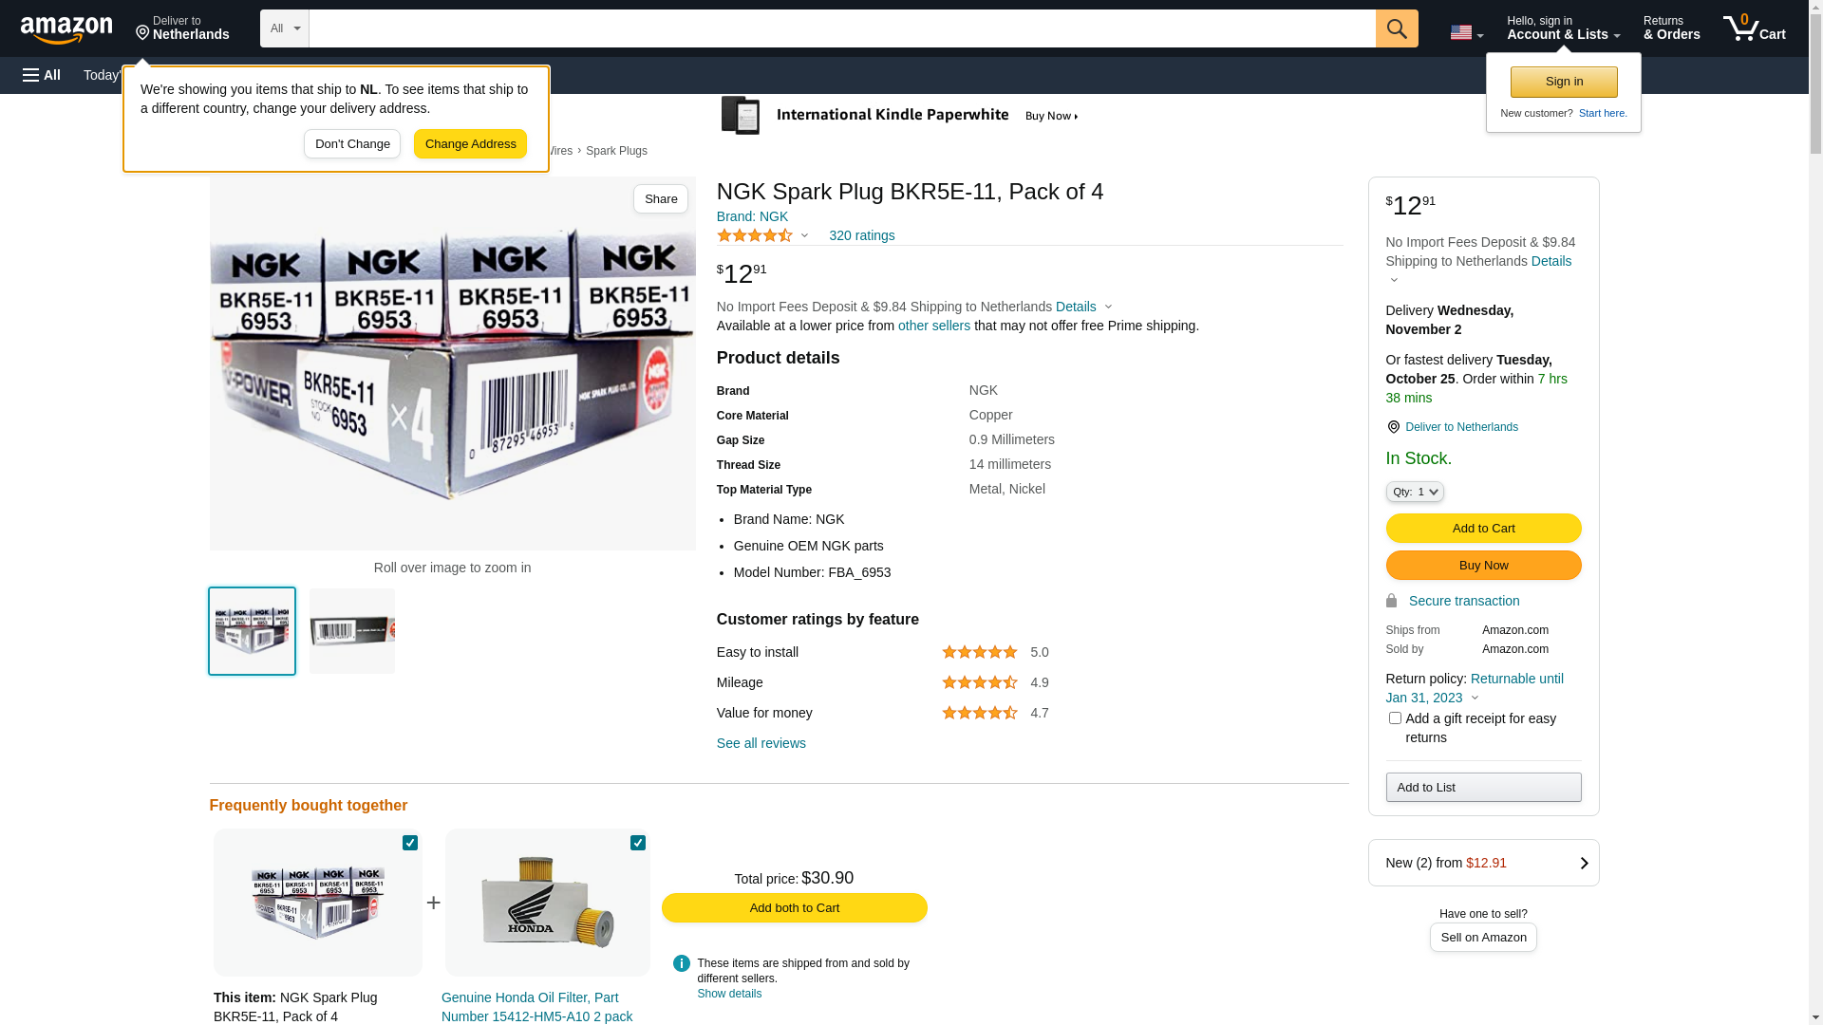1823x1025 pixels.
Task: Open the Qty quantity dropdown
Action: [1414, 492]
